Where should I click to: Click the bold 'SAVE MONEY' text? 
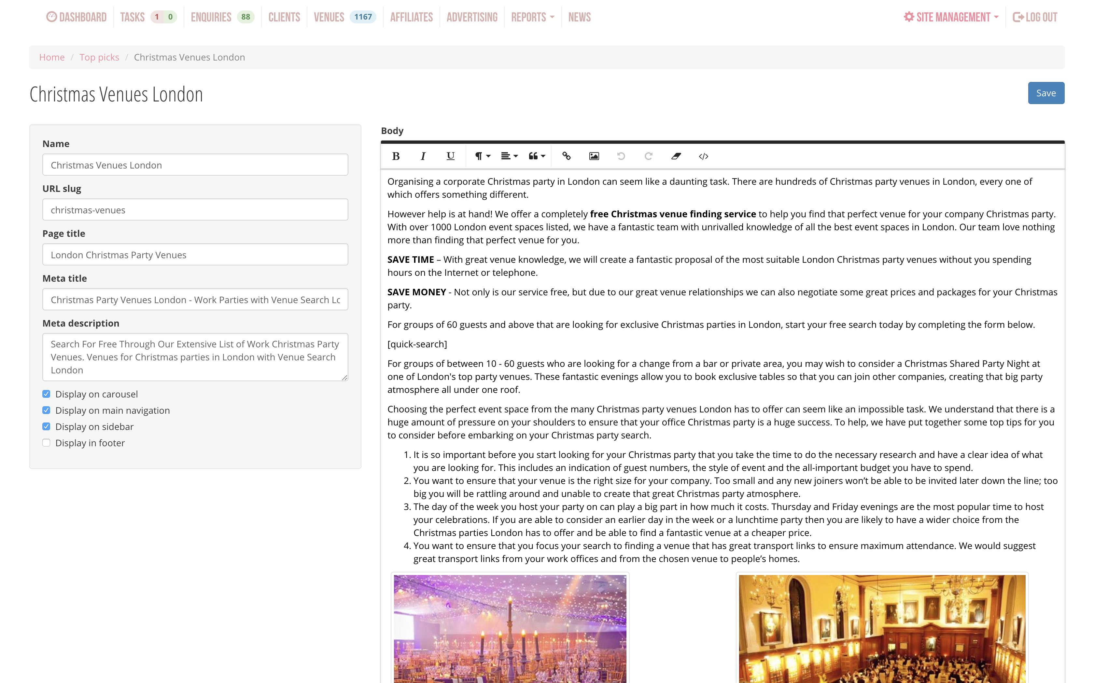(x=417, y=292)
